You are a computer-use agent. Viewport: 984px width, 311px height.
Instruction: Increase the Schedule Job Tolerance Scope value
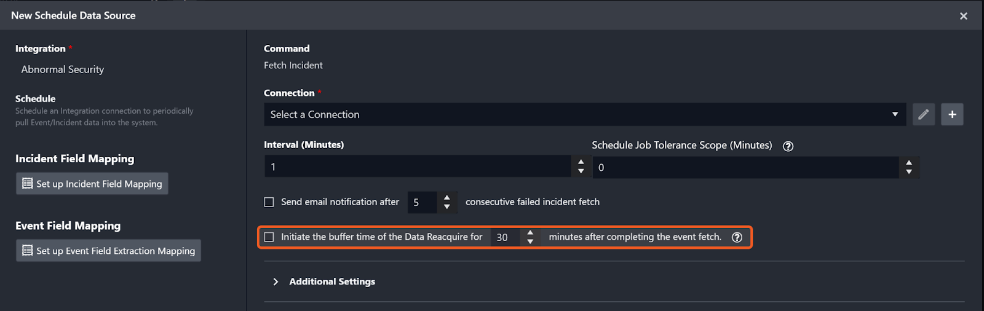tap(909, 163)
